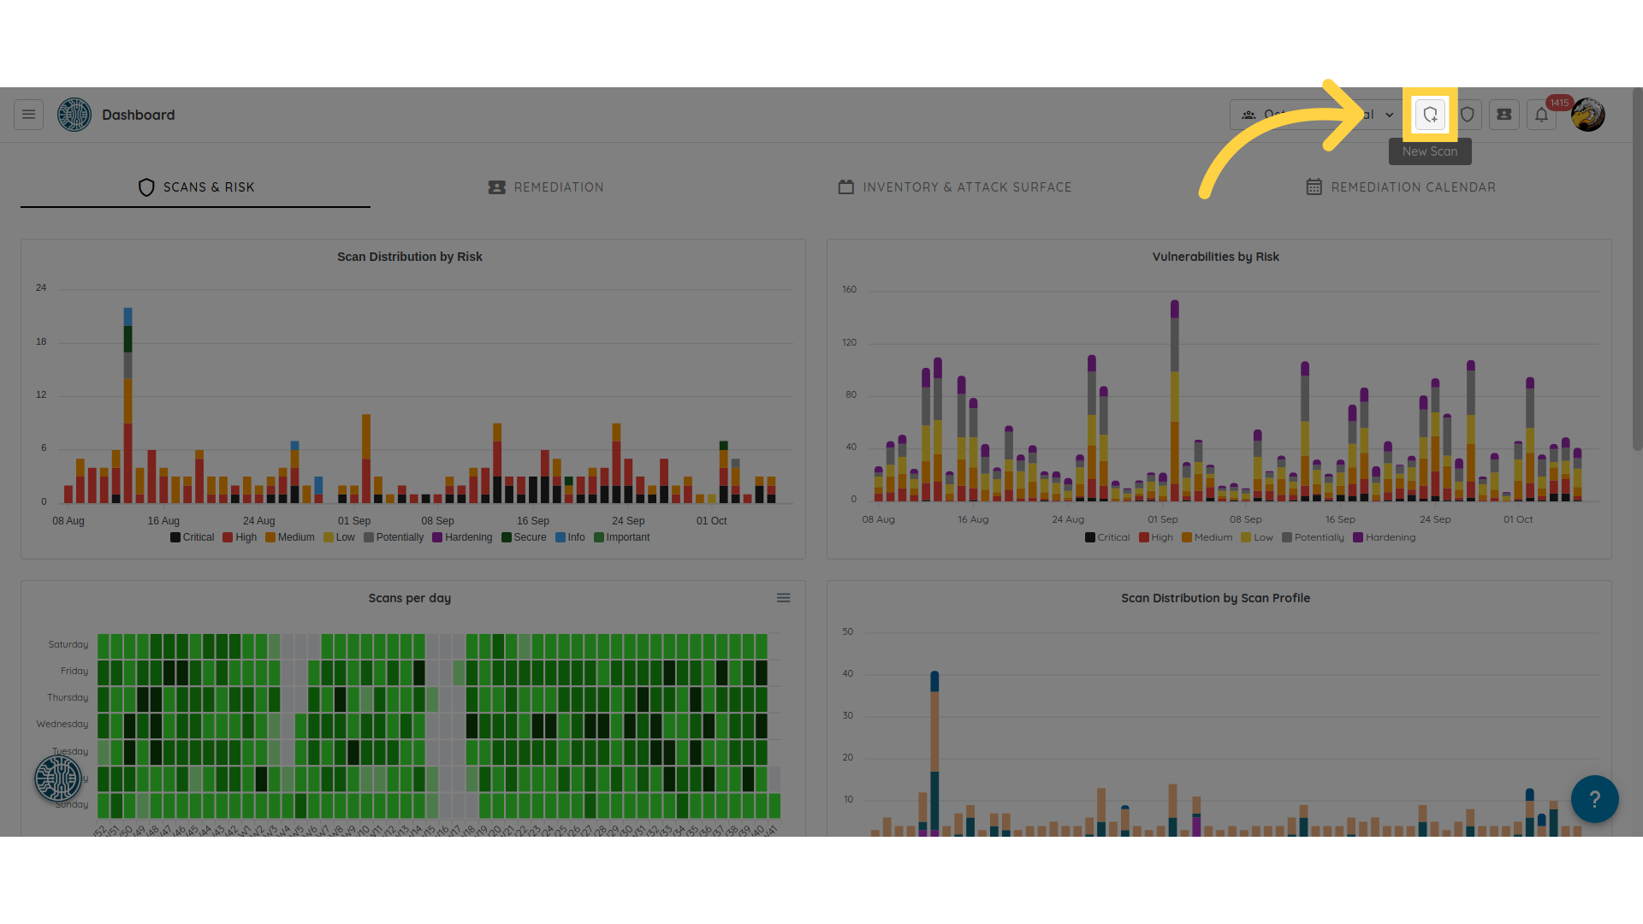Click tallest bar in Scan Distribution by Risk chart
Image resolution: width=1643 pixels, height=924 pixels.
click(128, 406)
